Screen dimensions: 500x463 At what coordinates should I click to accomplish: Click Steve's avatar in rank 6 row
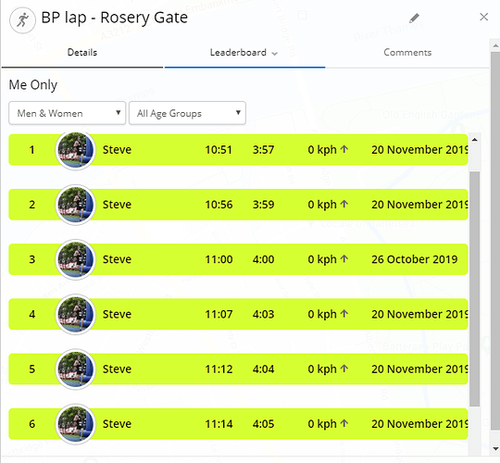pos(76,424)
